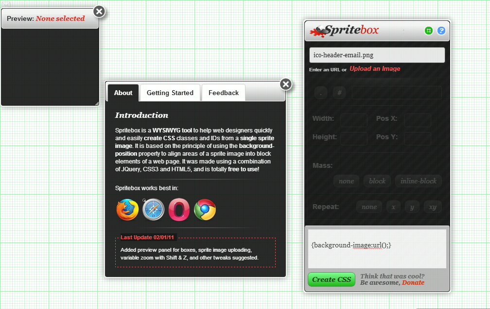Click the Safari browser icon
The image size is (490, 309).
[153, 209]
